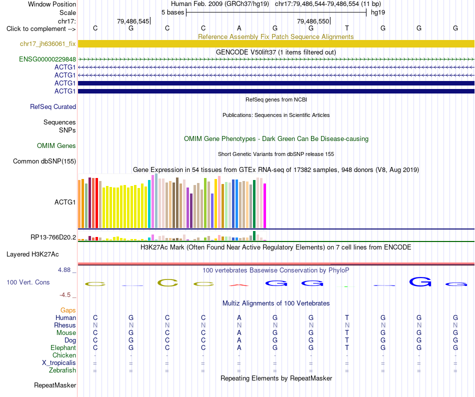The image size is (475, 397).
Task: Click the ACTG1 GTEx expression label
Action: point(65,202)
